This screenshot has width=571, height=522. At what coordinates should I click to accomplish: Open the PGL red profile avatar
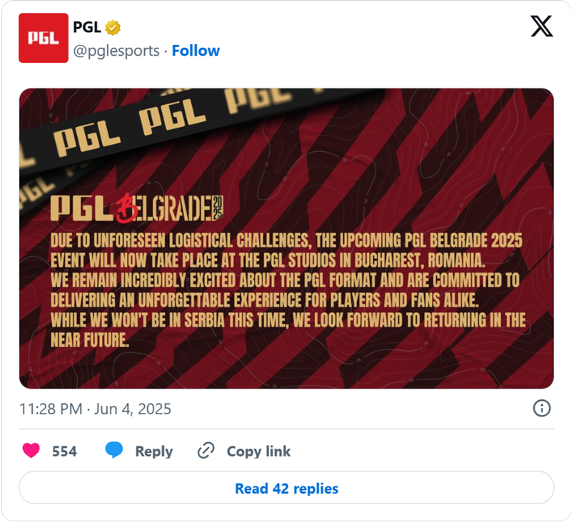44,39
